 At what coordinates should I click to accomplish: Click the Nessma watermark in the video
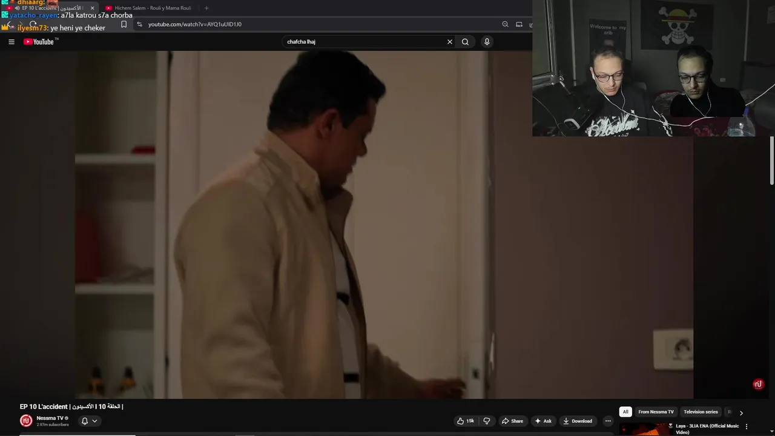pyautogui.click(x=758, y=385)
